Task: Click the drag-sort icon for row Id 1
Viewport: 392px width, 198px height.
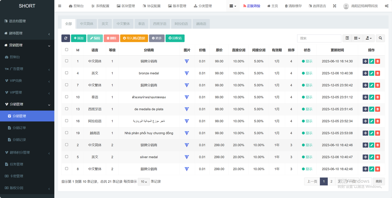Action: (365, 61)
